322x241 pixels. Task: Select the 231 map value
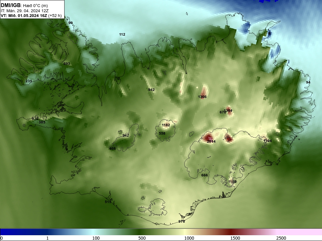pyautogui.click(x=29, y=81)
